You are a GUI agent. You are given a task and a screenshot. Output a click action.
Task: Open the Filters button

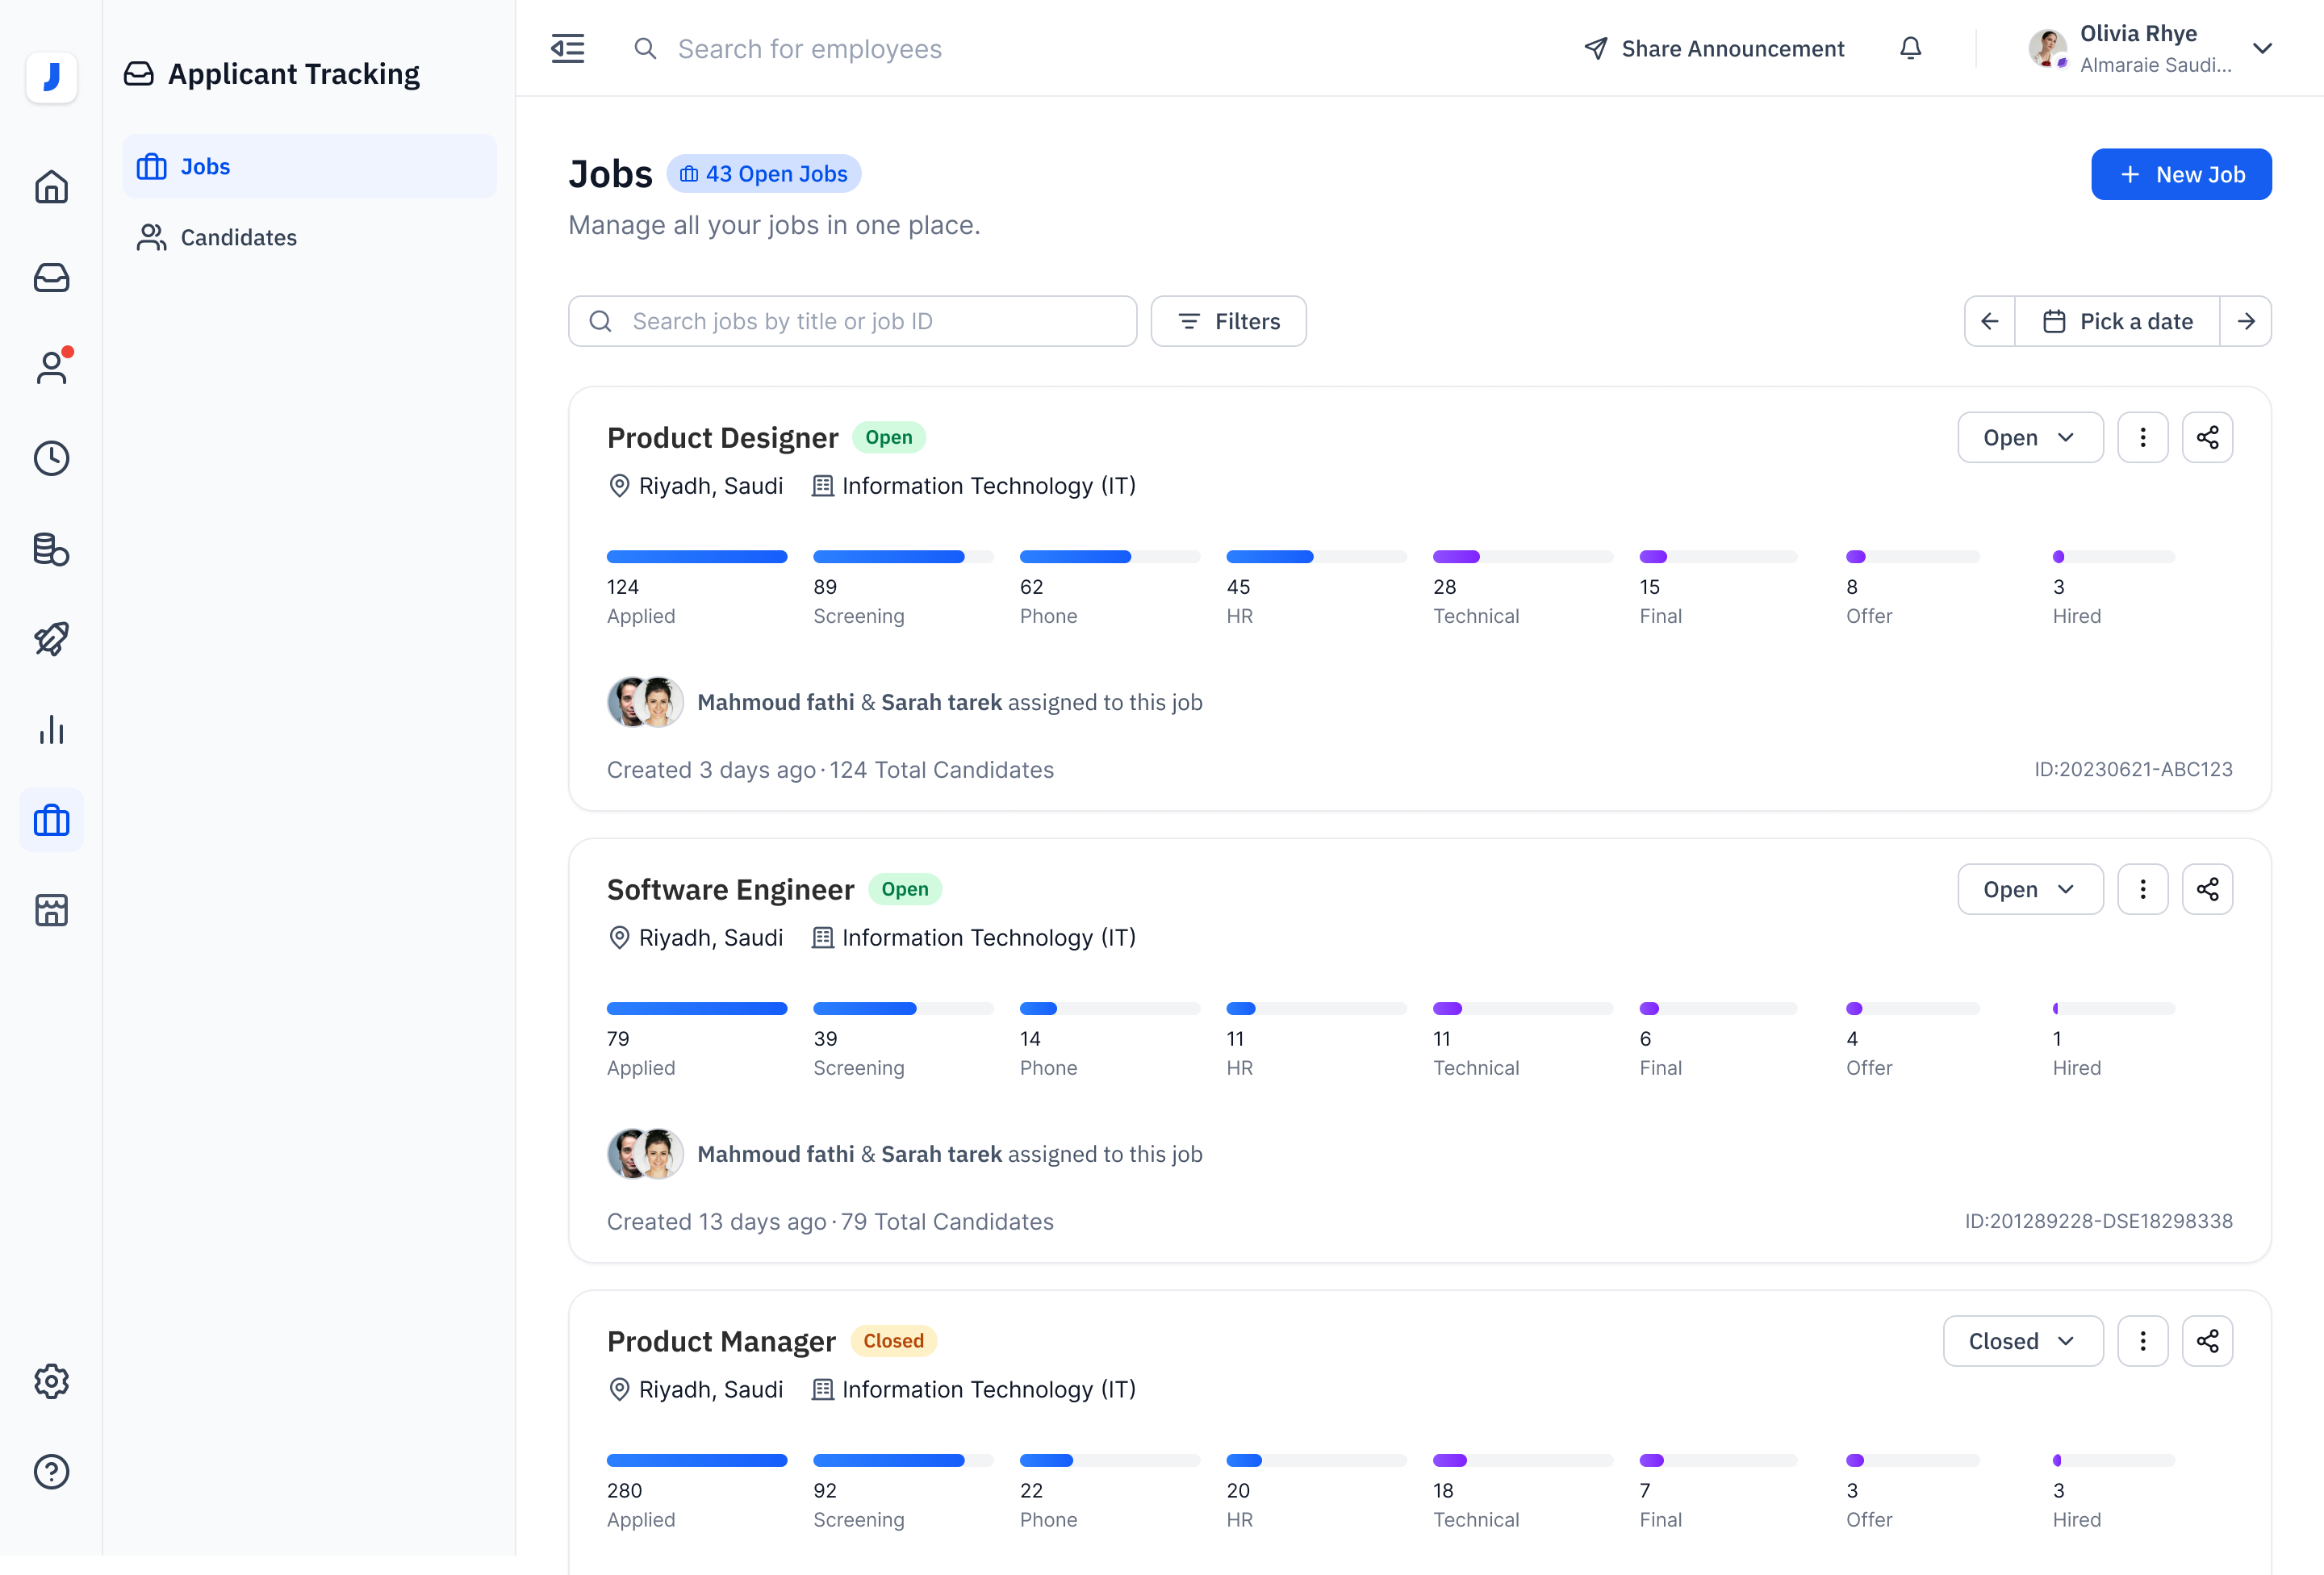pos(1228,321)
